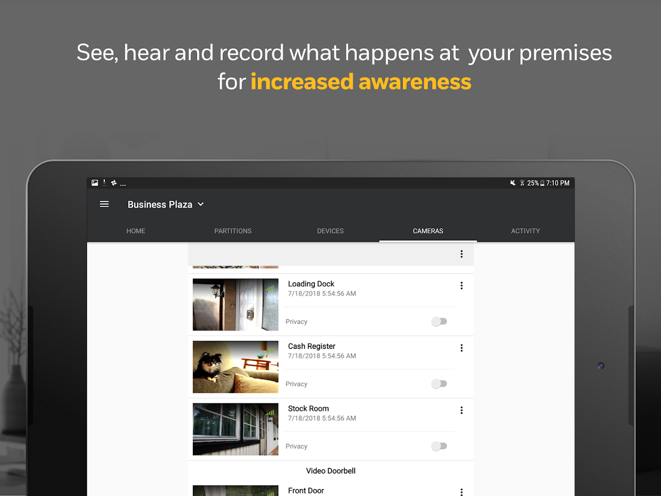661x496 pixels.
Task: Open the hamburger navigation menu
Action: point(104,204)
